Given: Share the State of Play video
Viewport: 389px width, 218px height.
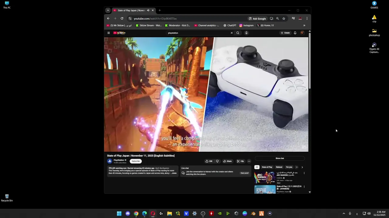Looking at the screenshot, I should (227, 161).
